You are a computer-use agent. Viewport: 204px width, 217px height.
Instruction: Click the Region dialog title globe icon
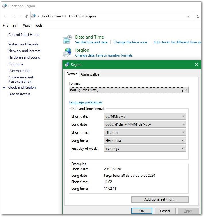pos(67,64)
